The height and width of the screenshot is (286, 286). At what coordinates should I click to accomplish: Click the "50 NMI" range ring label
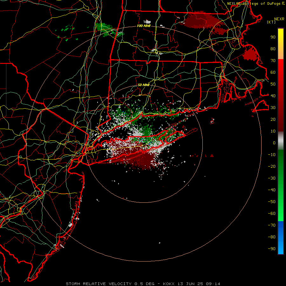144,85
